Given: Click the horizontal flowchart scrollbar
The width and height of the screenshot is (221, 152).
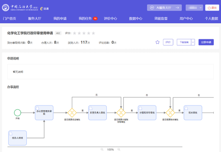Looking at the screenshot, I should coord(95,147).
